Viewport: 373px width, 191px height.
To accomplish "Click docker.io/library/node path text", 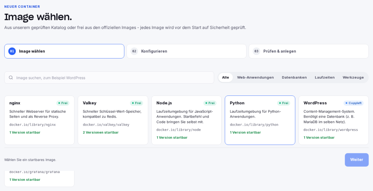I will point(178,130).
